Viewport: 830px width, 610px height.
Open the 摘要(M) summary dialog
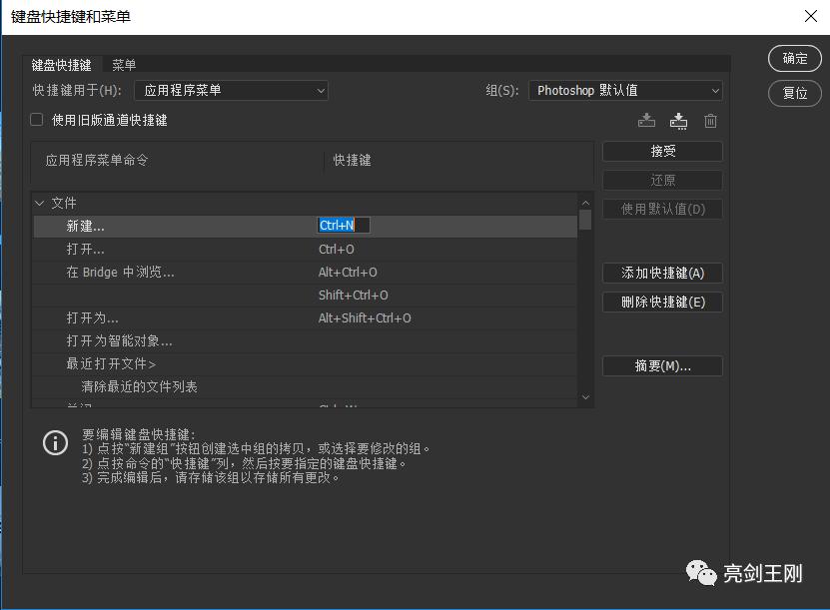[x=662, y=365]
